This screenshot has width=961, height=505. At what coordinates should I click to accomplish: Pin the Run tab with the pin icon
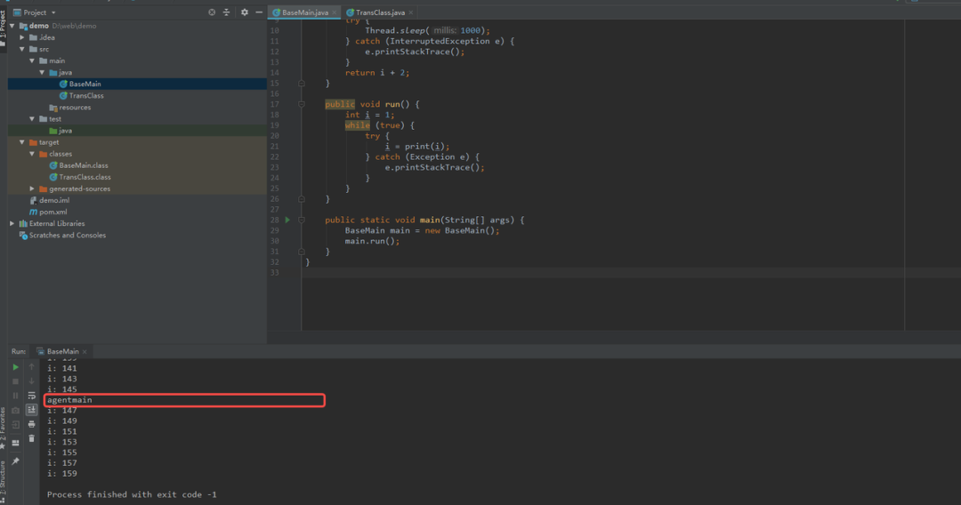click(15, 461)
